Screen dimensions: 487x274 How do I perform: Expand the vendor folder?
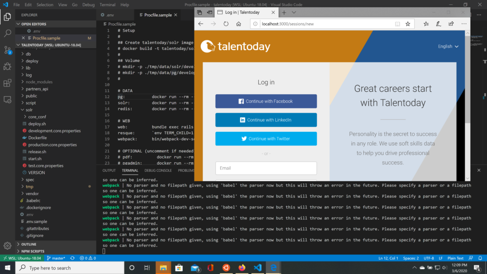coord(32,194)
